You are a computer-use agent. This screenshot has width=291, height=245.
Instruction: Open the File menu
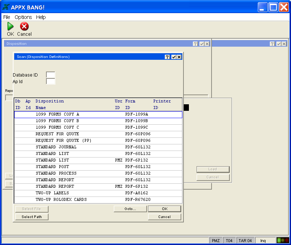(7, 17)
